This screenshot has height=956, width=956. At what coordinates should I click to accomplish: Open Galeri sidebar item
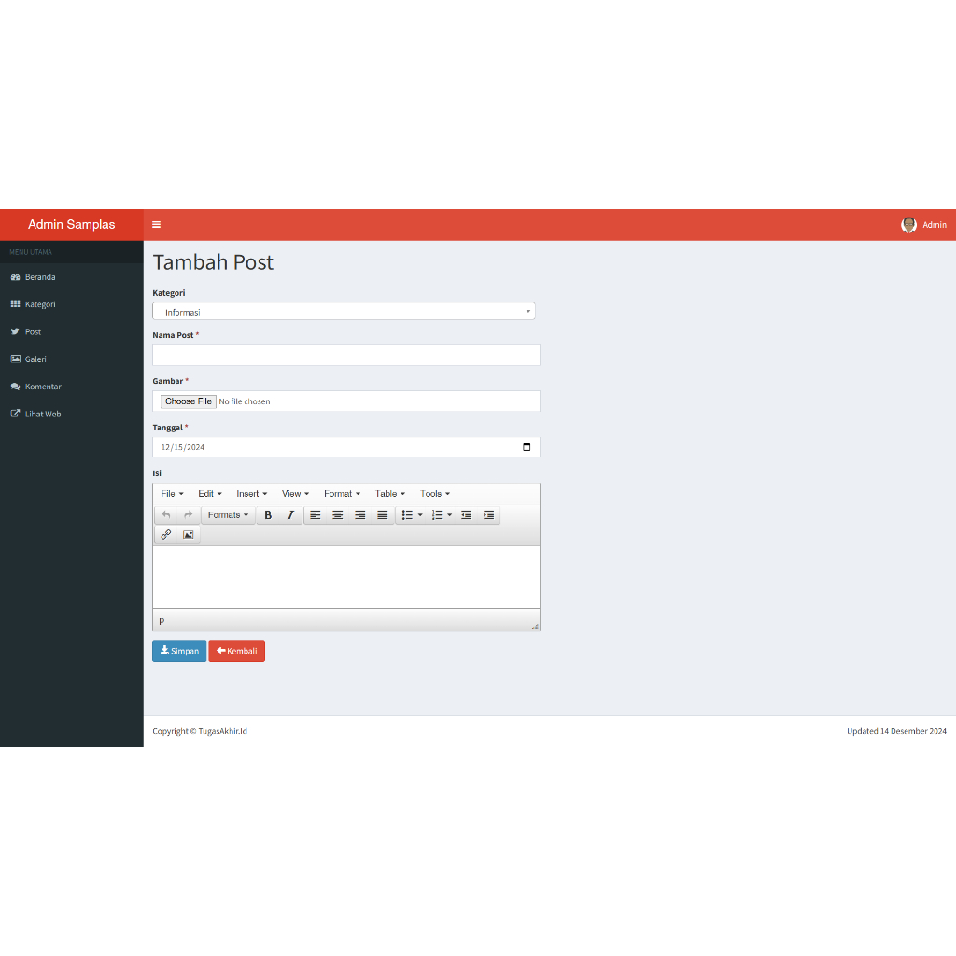point(71,359)
